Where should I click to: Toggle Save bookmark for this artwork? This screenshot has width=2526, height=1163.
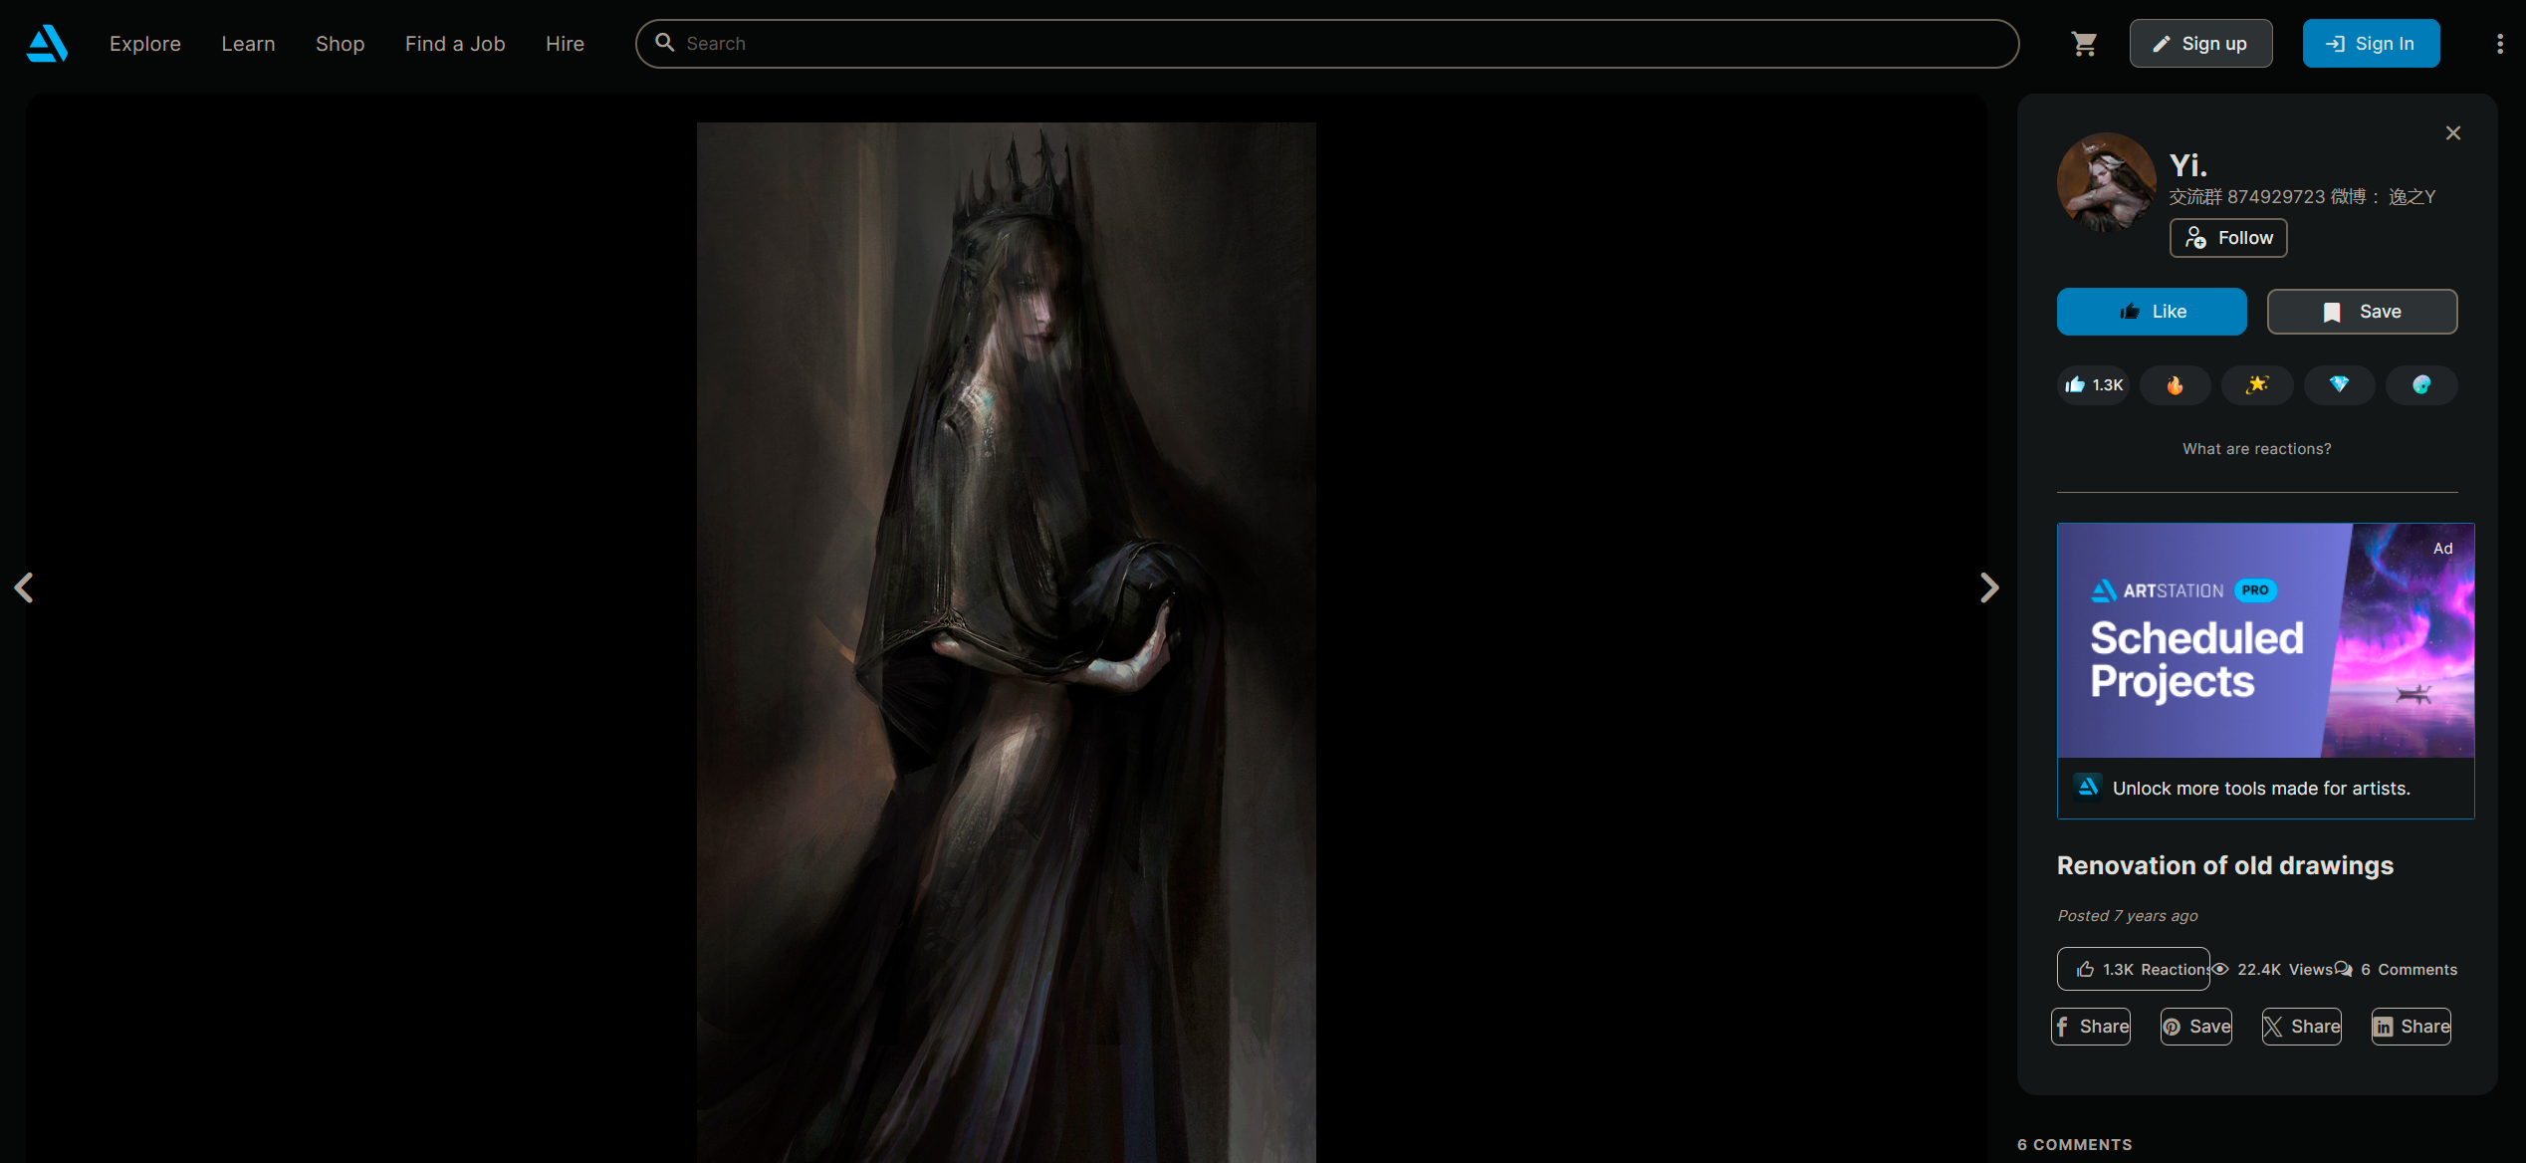2361,312
